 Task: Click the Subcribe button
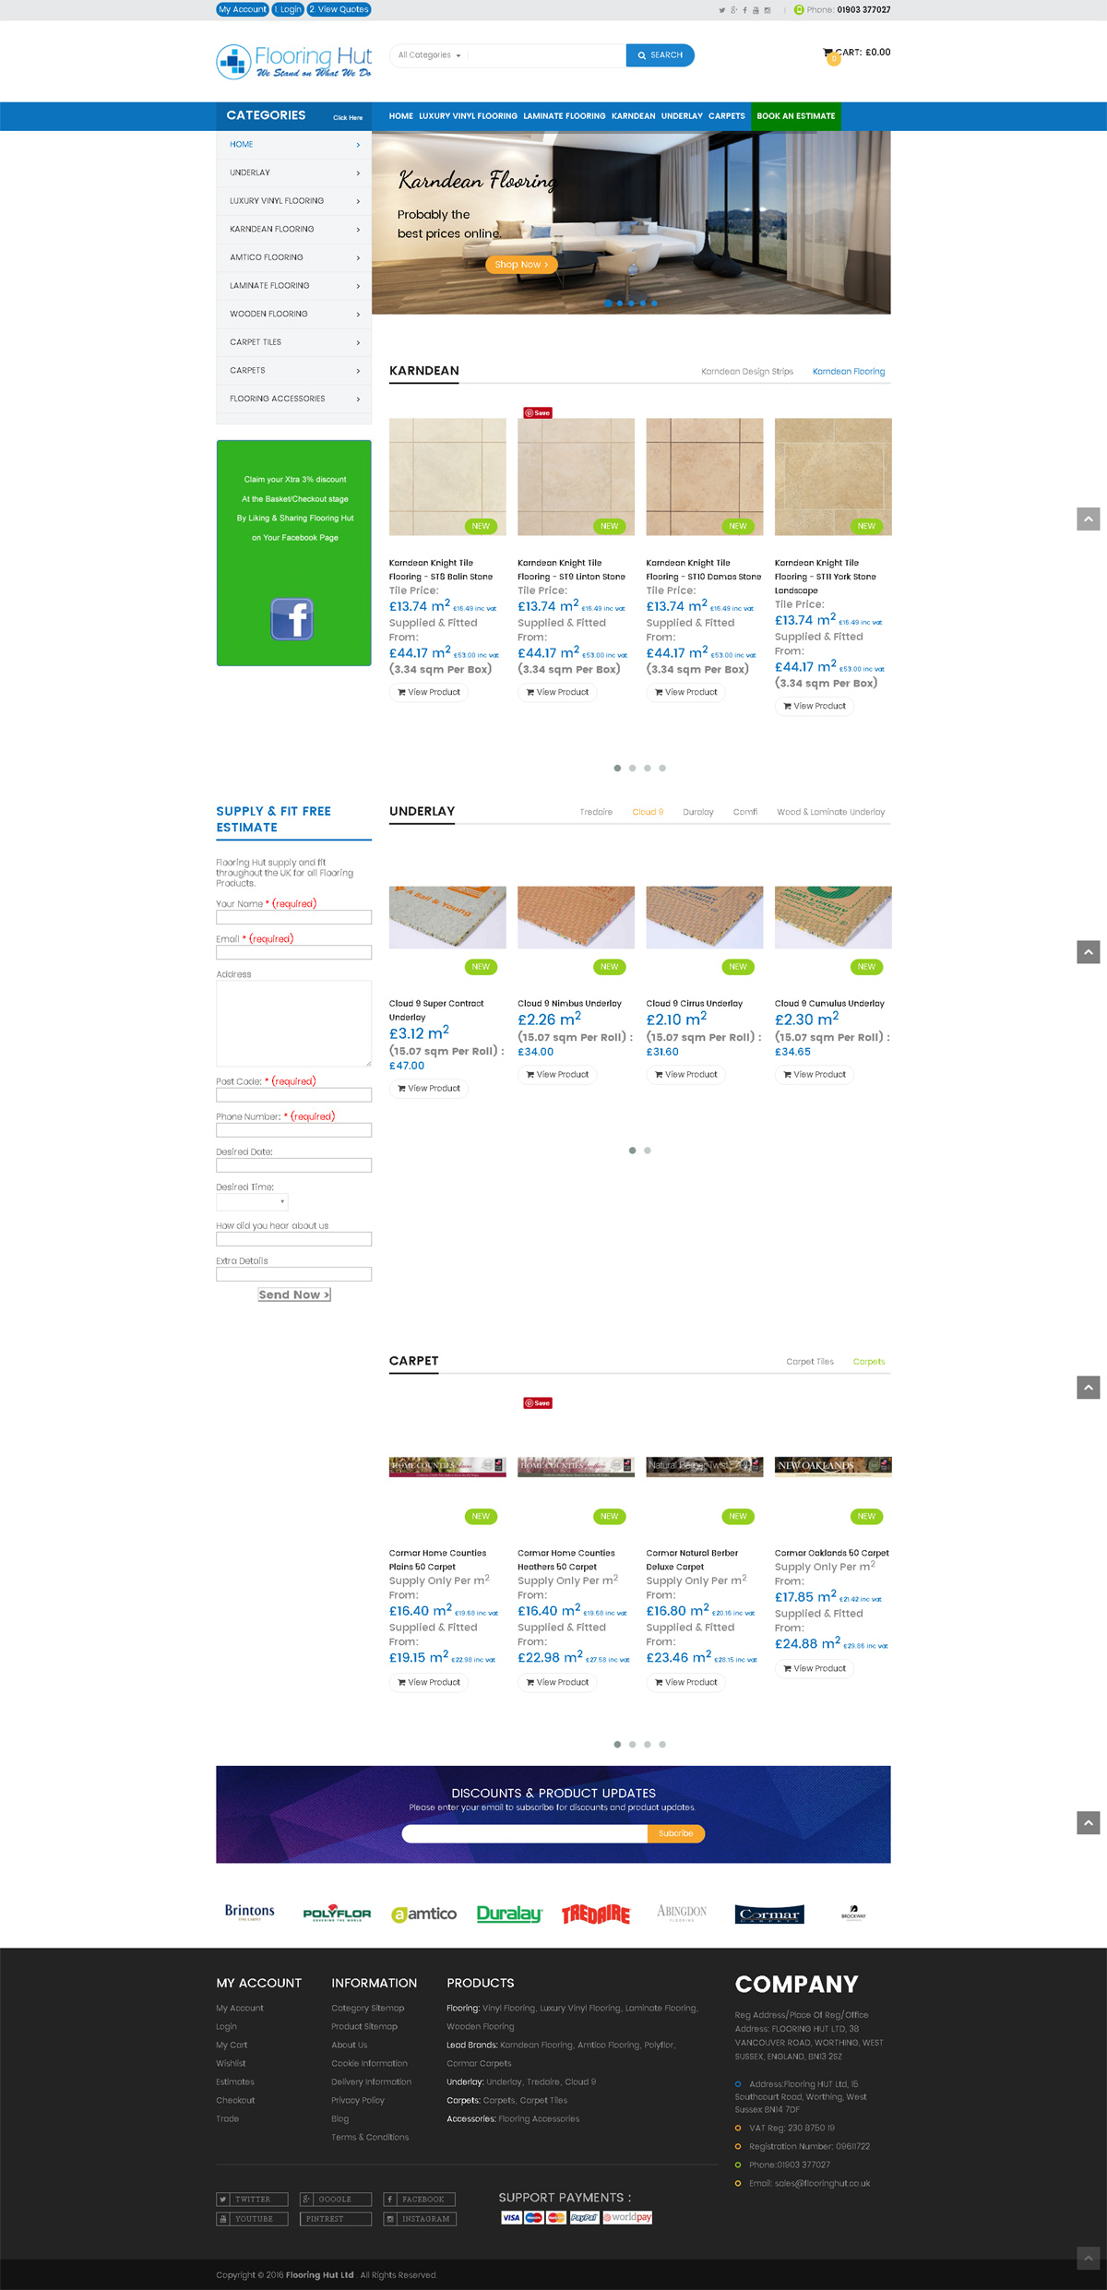click(x=676, y=1833)
